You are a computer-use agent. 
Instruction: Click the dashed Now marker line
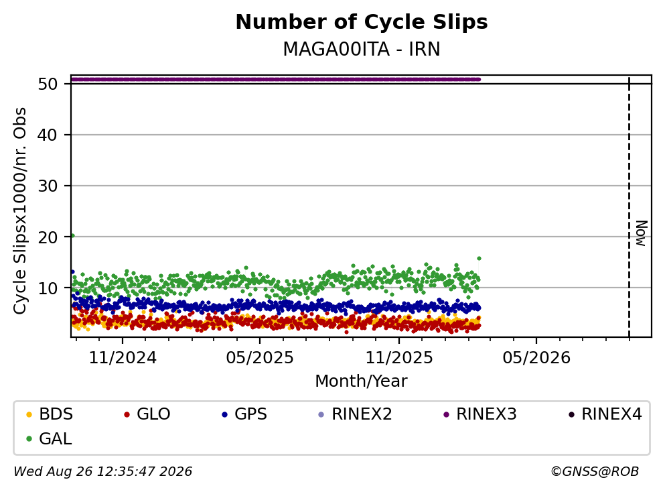point(629,207)
